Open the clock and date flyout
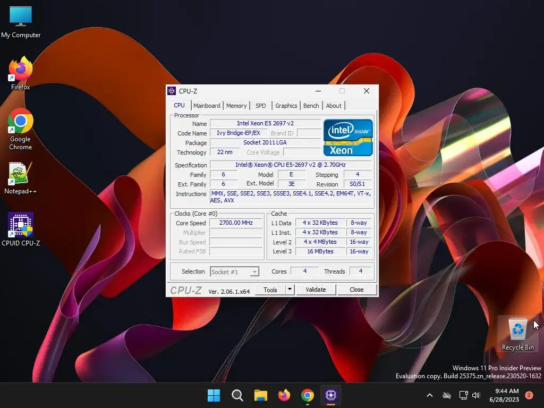544x408 pixels. coord(504,395)
